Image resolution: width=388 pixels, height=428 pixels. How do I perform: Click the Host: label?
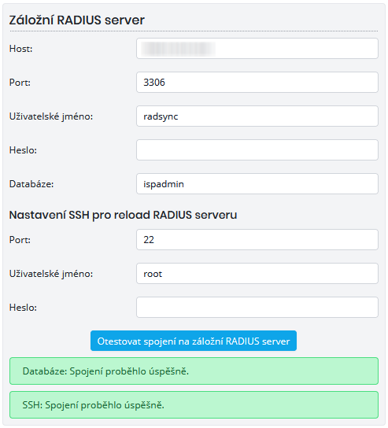(x=20, y=49)
